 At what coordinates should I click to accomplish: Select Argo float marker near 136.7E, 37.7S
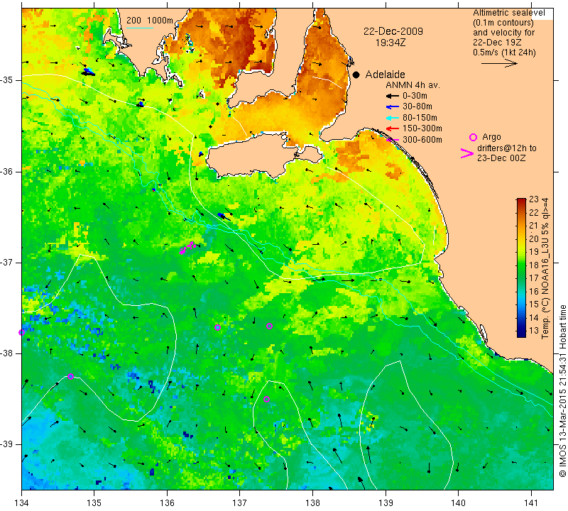[x=217, y=327]
